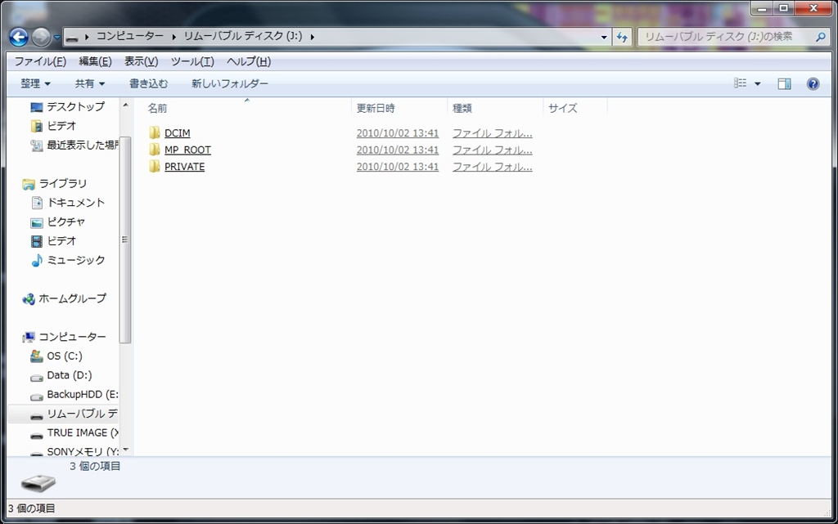The image size is (838, 524).
Task: Click the date 2010/10/02 13:41 in DCIM row
Action: [x=398, y=133]
